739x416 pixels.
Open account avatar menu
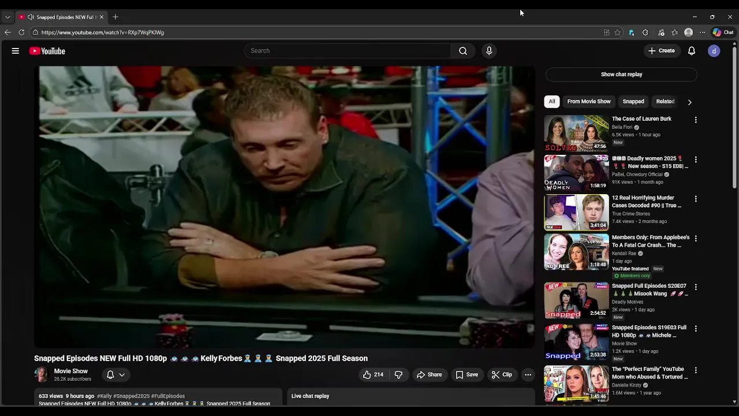click(x=714, y=51)
